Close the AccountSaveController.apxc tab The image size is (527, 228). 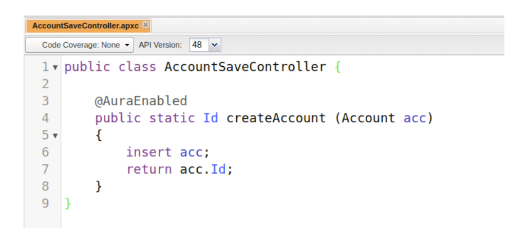click(x=146, y=25)
